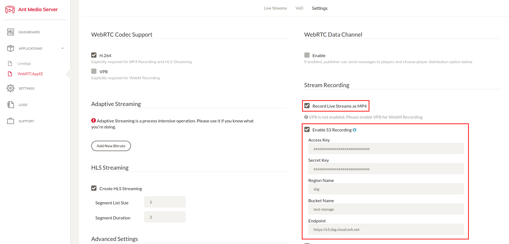The image size is (509, 244).
Task: Click the Access Key input field
Action: tap(386, 148)
